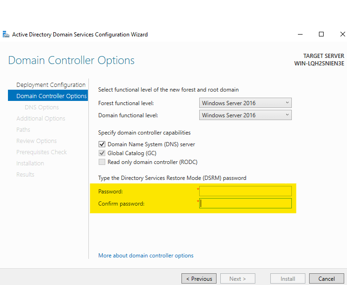Open More about domain controller options link
The height and width of the screenshot is (285, 347).
click(x=146, y=256)
